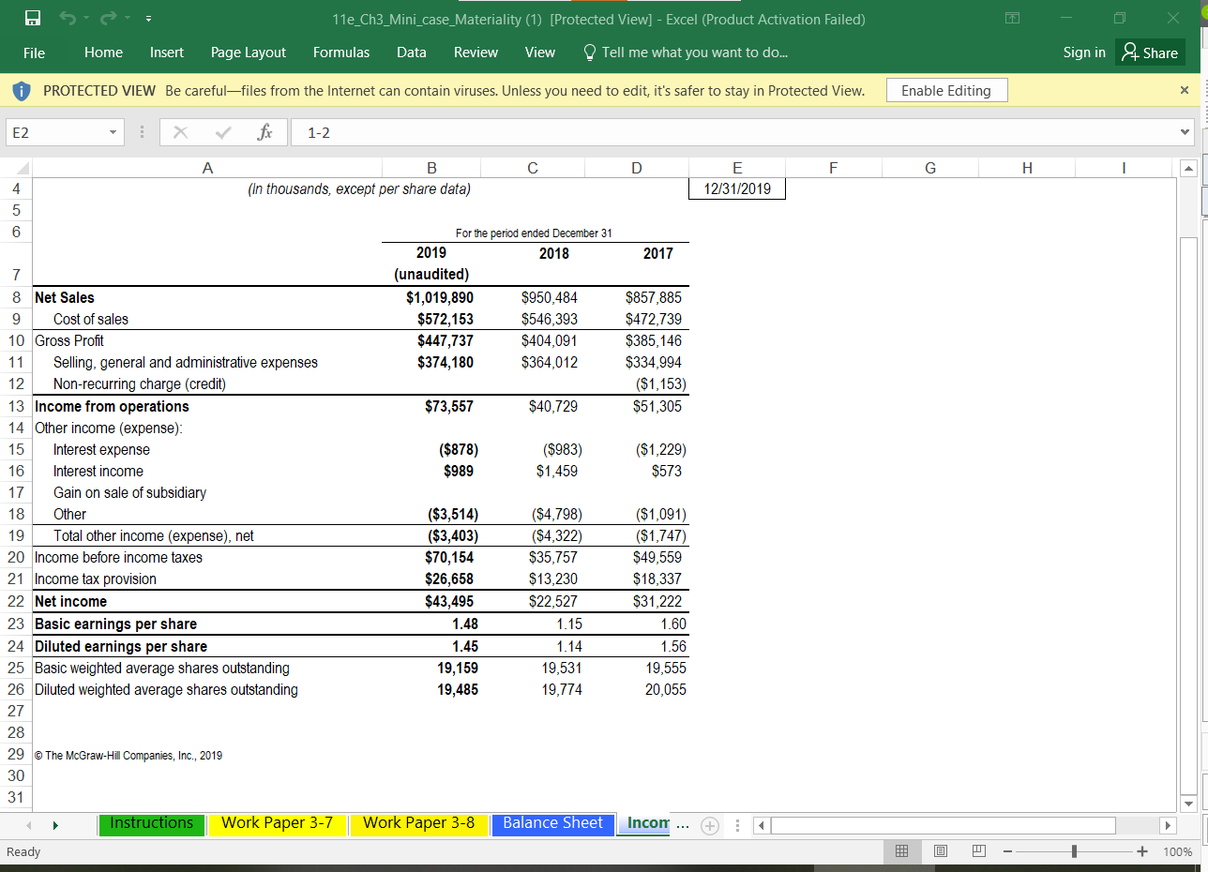
Task: Click the Tell me what you want to do box
Action: click(x=687, y=53)
